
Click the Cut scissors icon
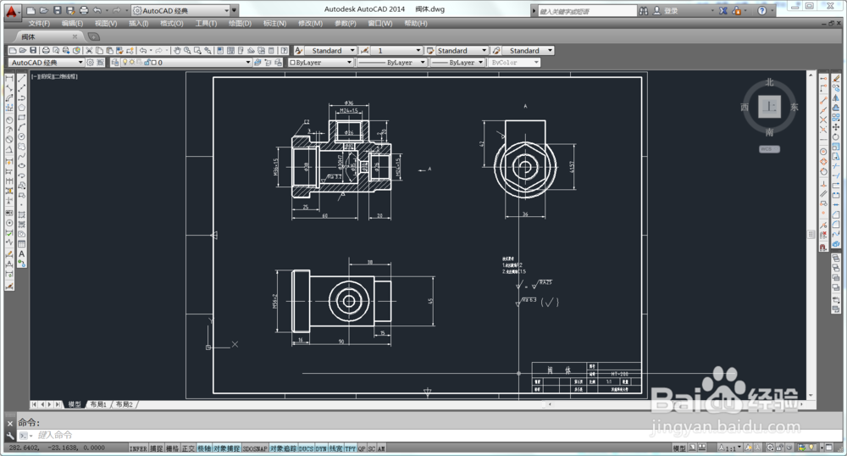click(90, 50)
